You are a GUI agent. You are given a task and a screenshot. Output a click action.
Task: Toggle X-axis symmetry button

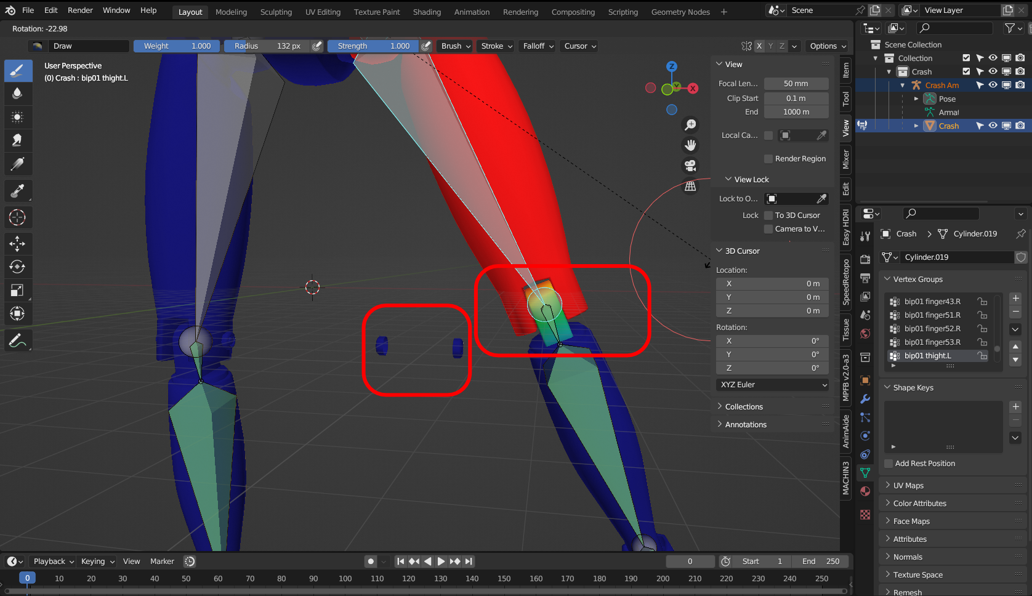coord(759,46)
